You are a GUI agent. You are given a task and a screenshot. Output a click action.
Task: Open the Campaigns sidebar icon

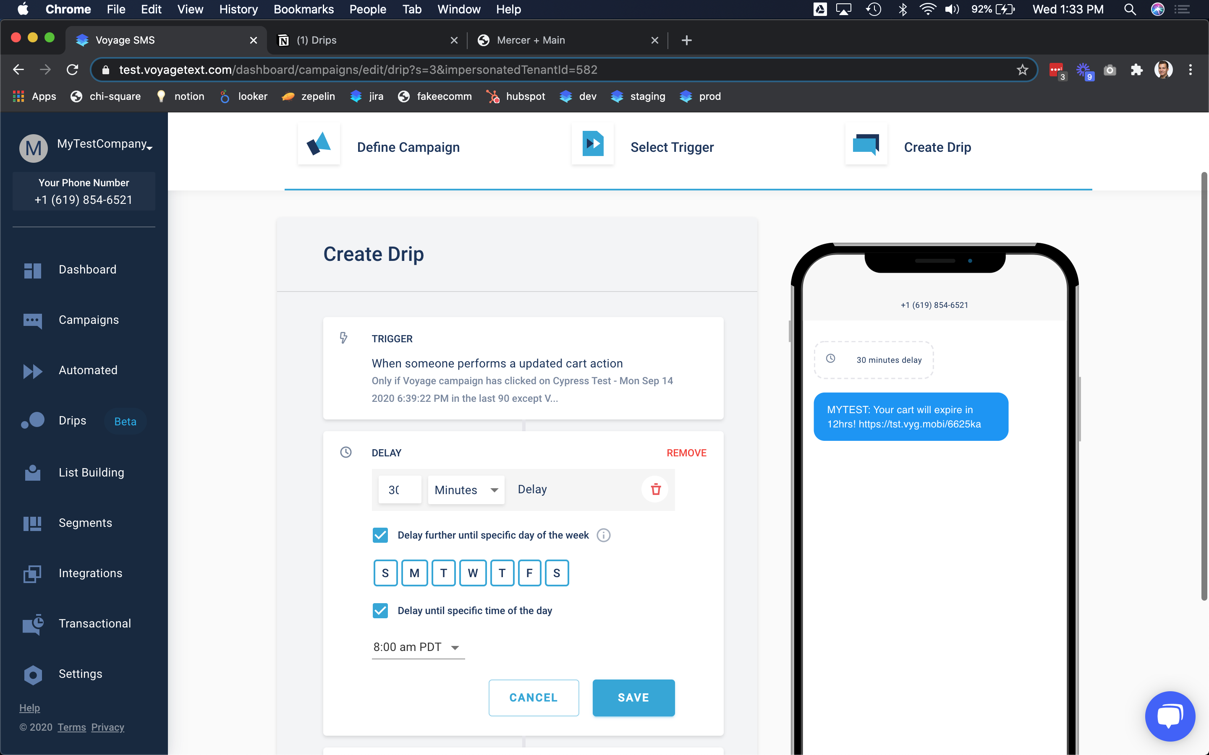pyautogui.click(x=32, y=320)
